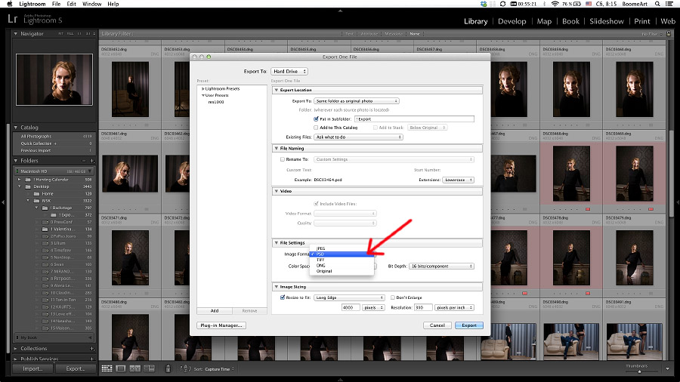Switch to Loupe view icon in toolbar
Image resolution: width=680 pixels, height=382 pixels.
click(120, 368)
